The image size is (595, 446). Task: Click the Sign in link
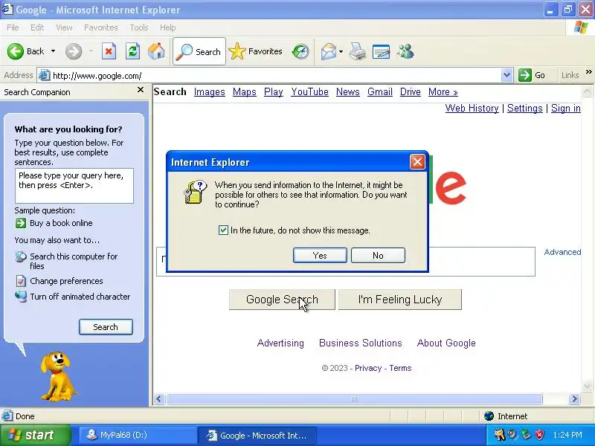(x=566, y=108)
